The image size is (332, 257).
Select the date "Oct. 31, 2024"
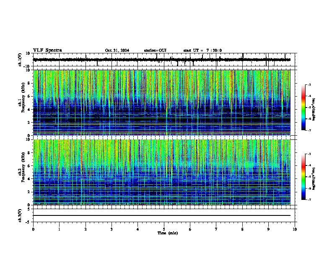117,50
